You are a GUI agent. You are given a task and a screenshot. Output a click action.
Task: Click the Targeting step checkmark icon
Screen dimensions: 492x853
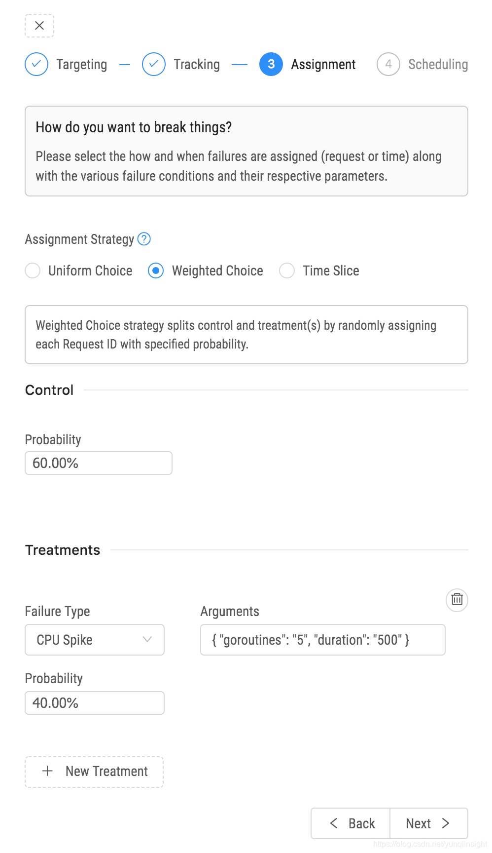36,64
